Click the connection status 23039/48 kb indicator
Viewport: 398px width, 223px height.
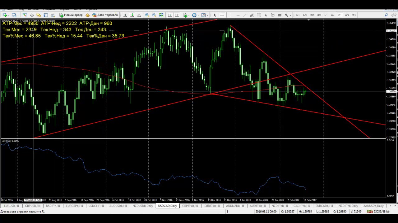click(x=378, y=212)
